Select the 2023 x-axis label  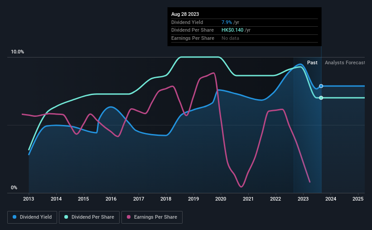tap(303, 199)
